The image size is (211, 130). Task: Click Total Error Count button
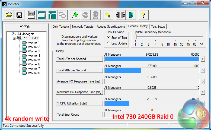click(x=79, y=115)
